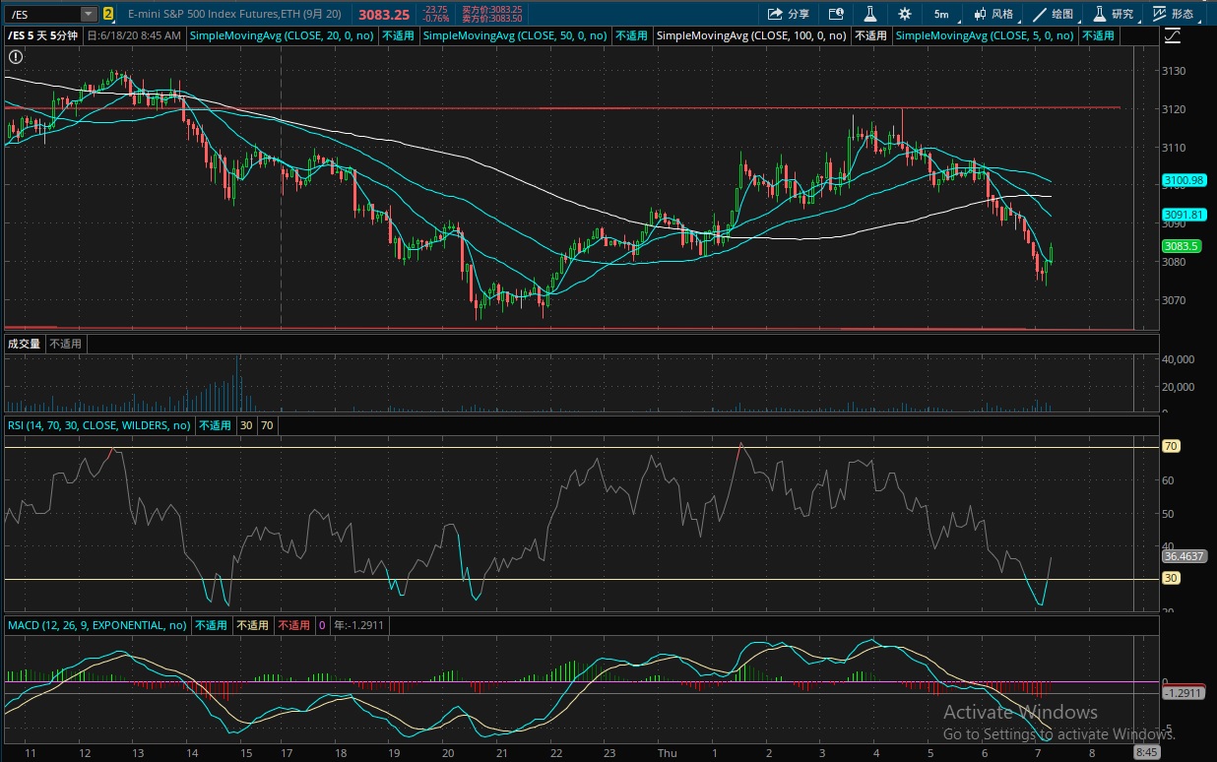
Task: Open the 5m timeframe dropdown
Action: [941, 14]
